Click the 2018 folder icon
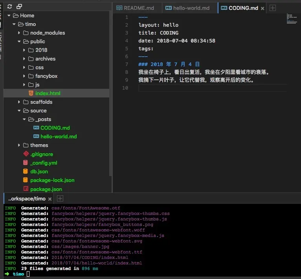 [x=31, y=50]
